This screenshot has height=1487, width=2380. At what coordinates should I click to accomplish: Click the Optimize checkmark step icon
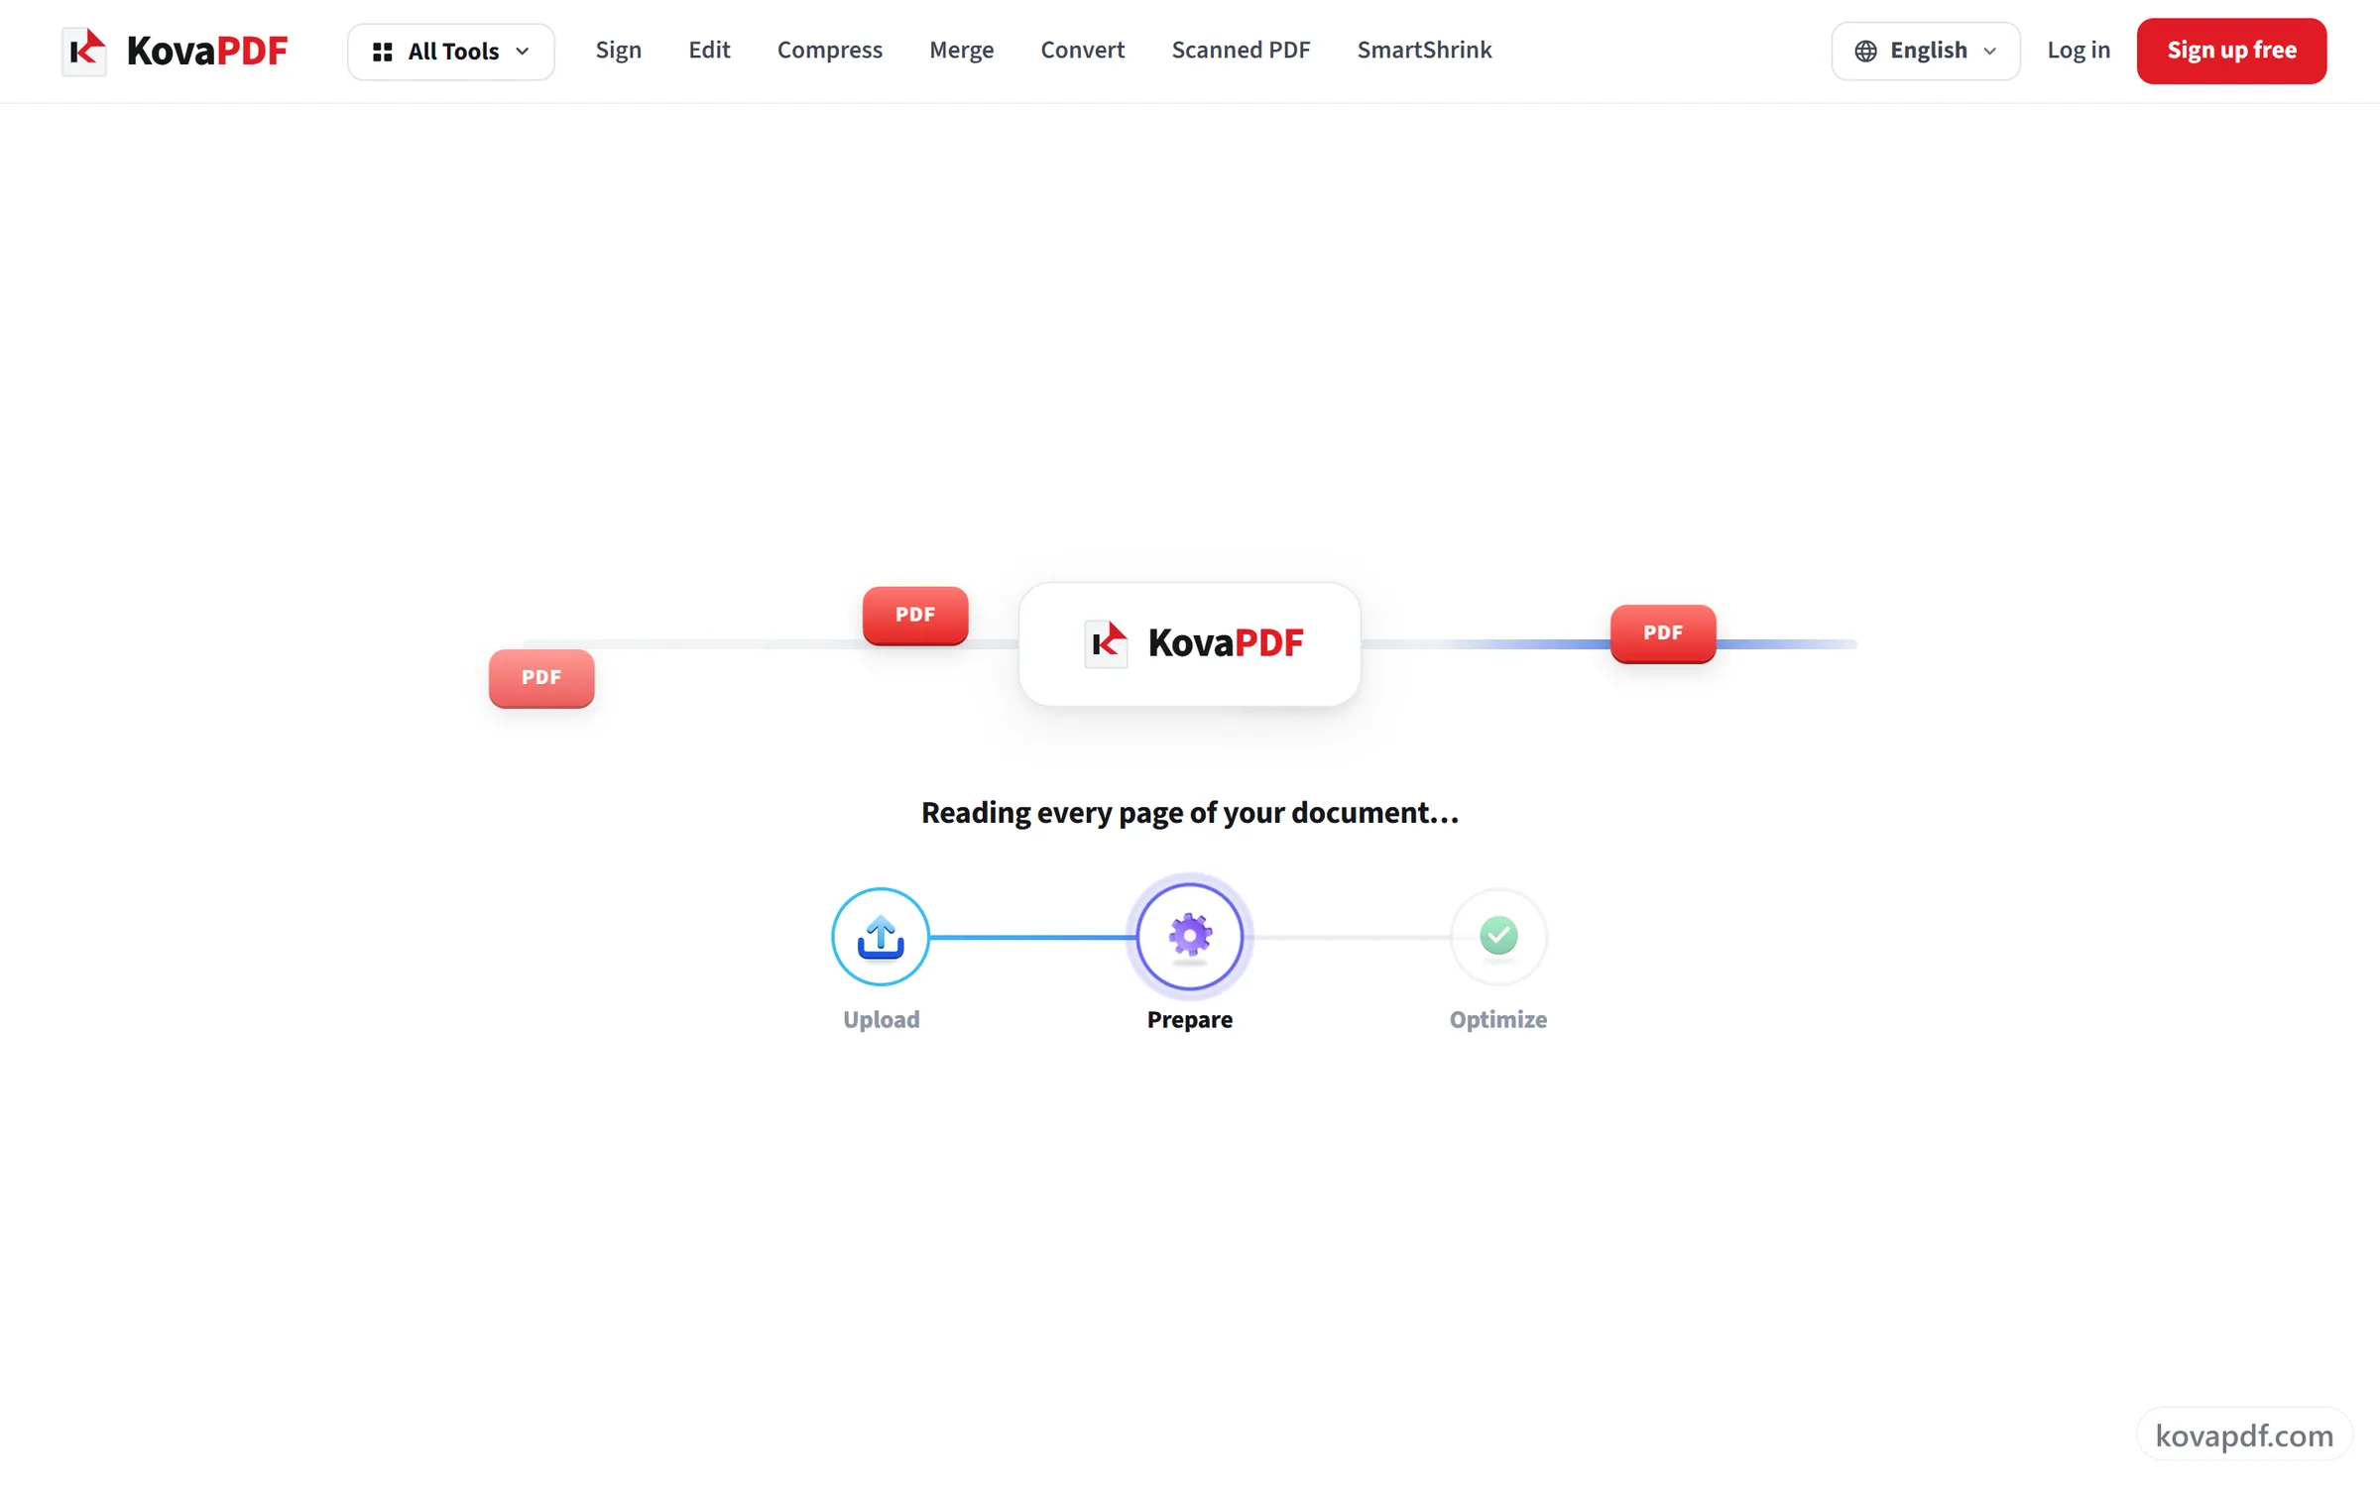(1498, 937)
